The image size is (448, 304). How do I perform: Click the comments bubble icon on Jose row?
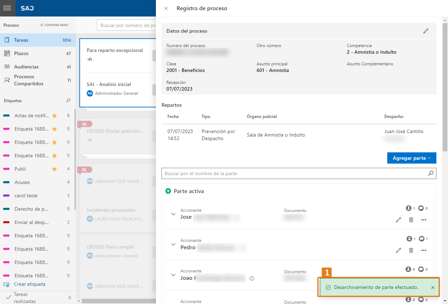421,208
